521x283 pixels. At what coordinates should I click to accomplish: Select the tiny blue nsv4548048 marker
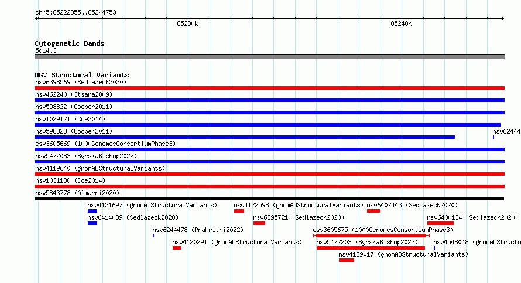(434, 248)
